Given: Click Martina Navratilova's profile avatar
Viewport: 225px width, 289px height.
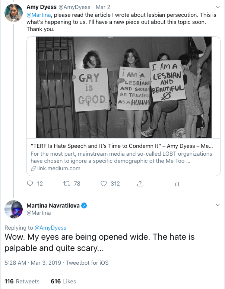Looking at the screenshot, I should (x=13, y=209).
